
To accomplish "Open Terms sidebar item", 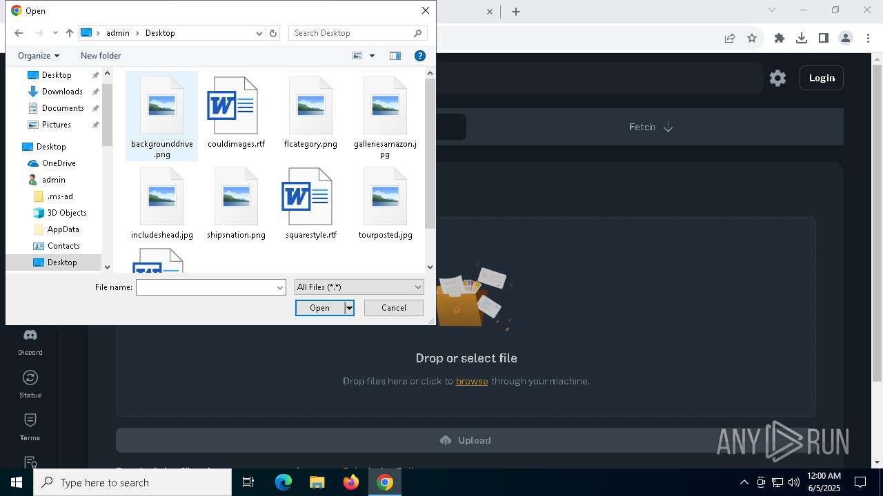I will coord(30,427).
